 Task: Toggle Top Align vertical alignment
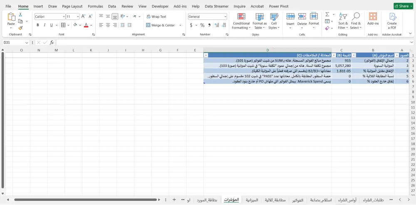(101, 17)
